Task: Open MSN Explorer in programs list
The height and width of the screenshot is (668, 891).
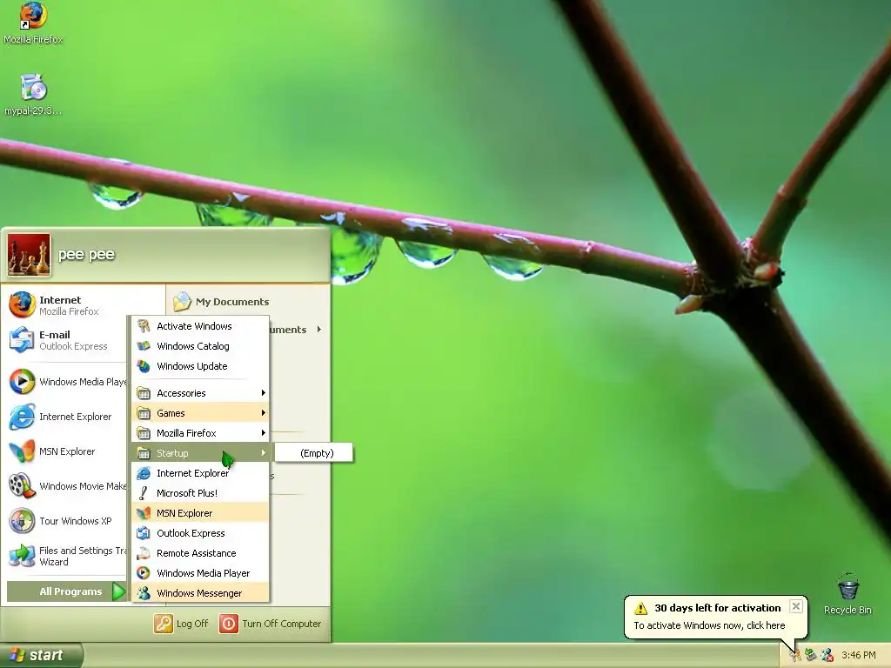Action: [200, 513]
